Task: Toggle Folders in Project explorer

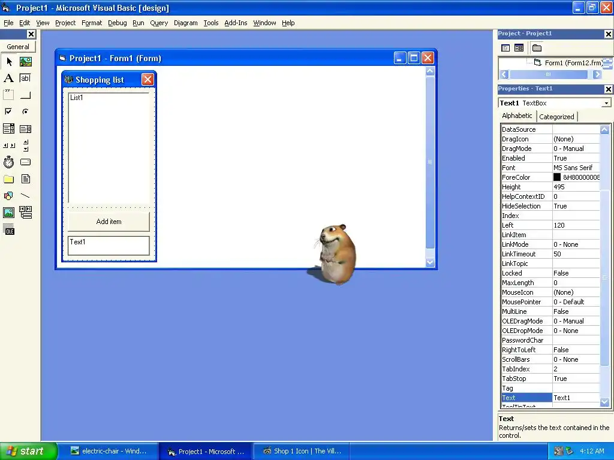Action: point(537,48)
